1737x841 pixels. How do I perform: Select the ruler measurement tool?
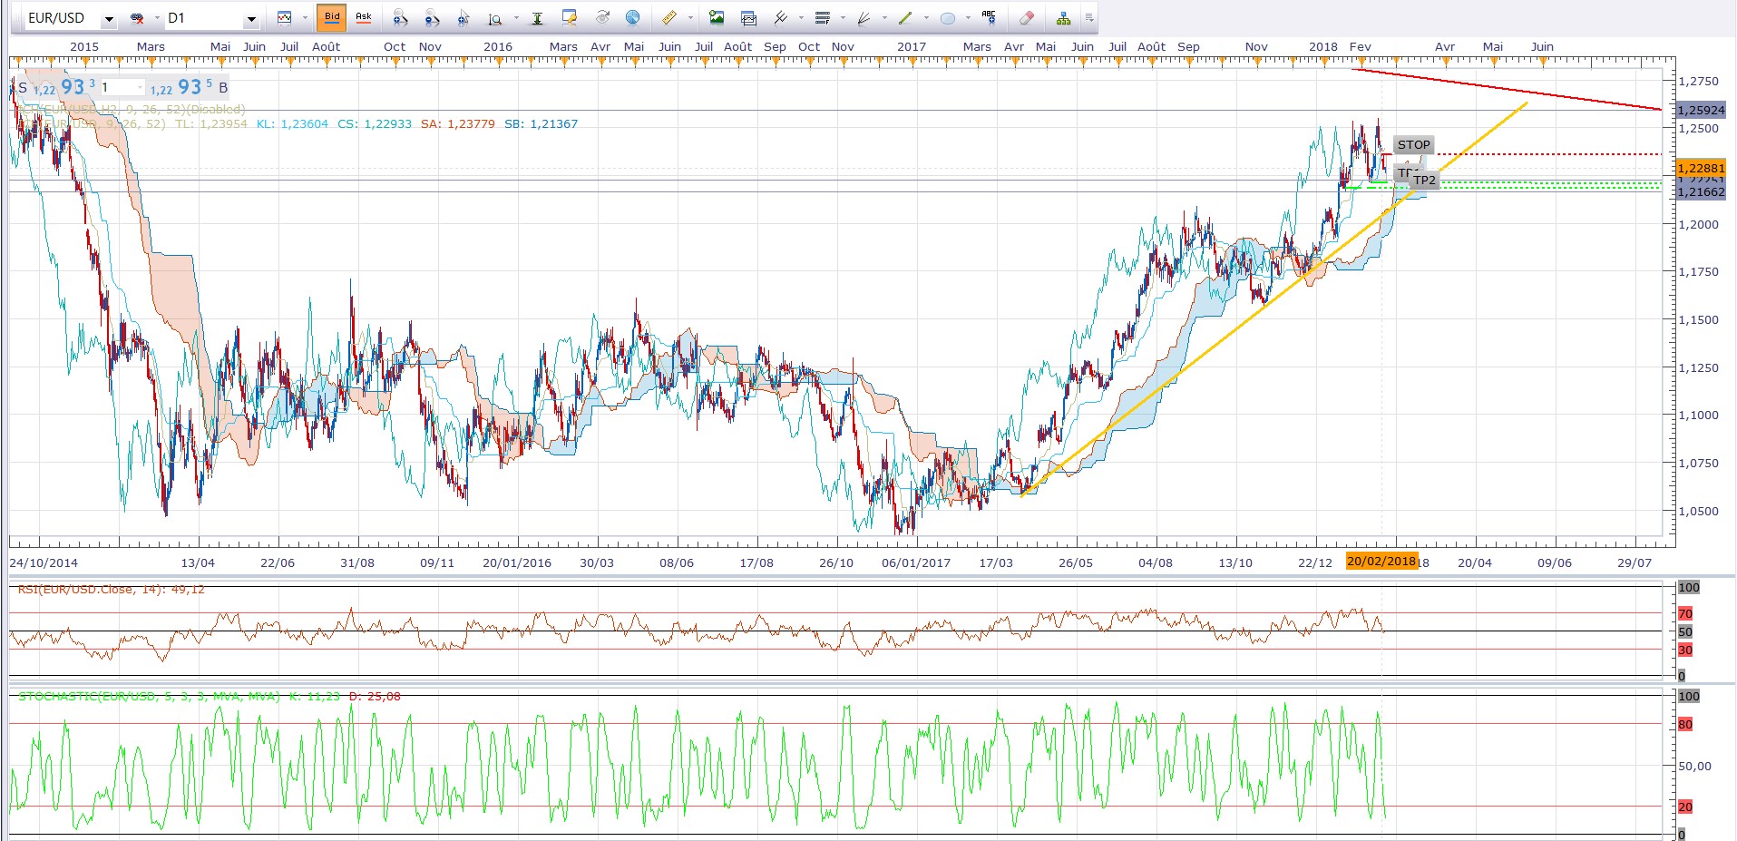(x=668, y=18)
